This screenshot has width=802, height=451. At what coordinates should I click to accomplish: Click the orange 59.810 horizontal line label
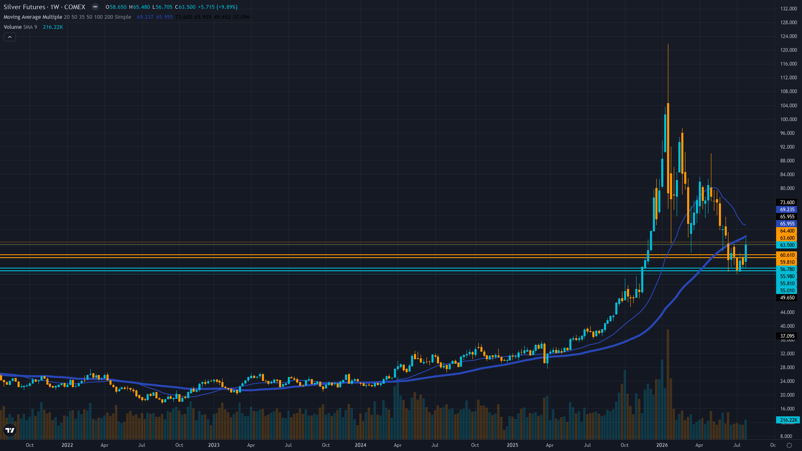787,262
